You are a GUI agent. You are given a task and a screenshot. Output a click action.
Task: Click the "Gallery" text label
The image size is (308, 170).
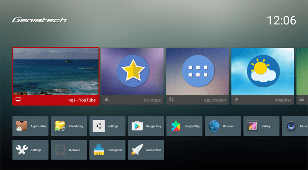266,126
